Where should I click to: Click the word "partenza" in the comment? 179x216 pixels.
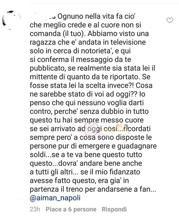[x=44, y=190]
